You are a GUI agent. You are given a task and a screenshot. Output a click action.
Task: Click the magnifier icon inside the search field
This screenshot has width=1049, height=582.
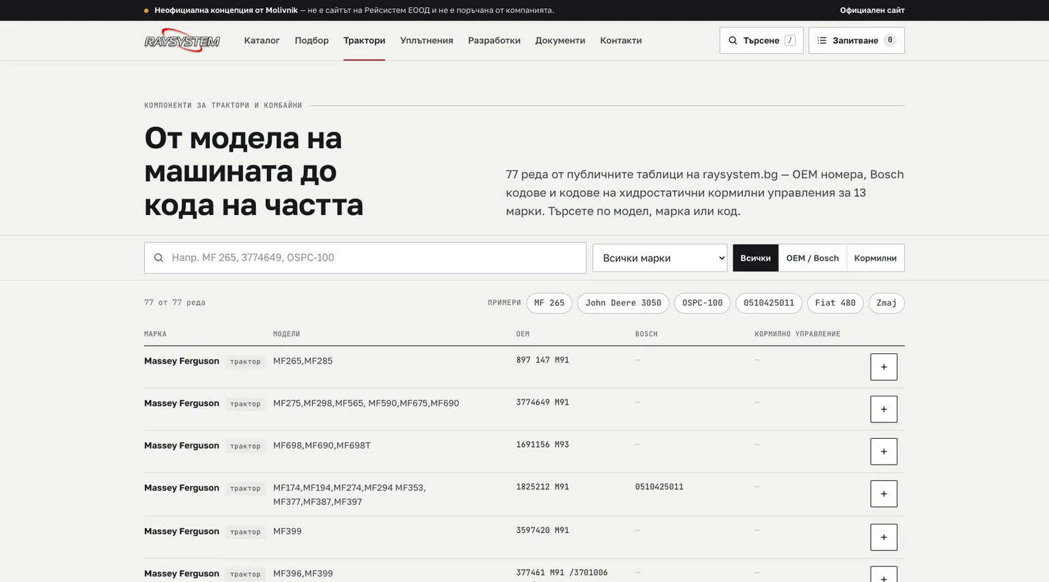tap(158, 258)
